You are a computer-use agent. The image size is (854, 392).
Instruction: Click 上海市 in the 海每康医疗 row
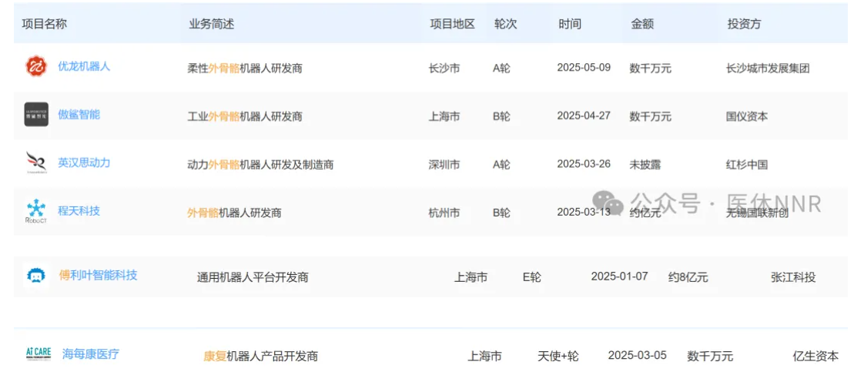484,357
